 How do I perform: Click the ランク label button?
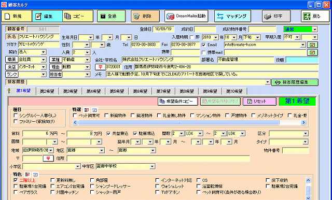click(x=12, y=75)
